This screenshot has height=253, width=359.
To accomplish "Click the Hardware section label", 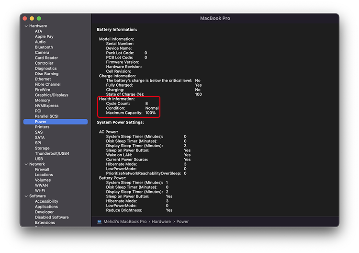I will (x=38, y=26).
